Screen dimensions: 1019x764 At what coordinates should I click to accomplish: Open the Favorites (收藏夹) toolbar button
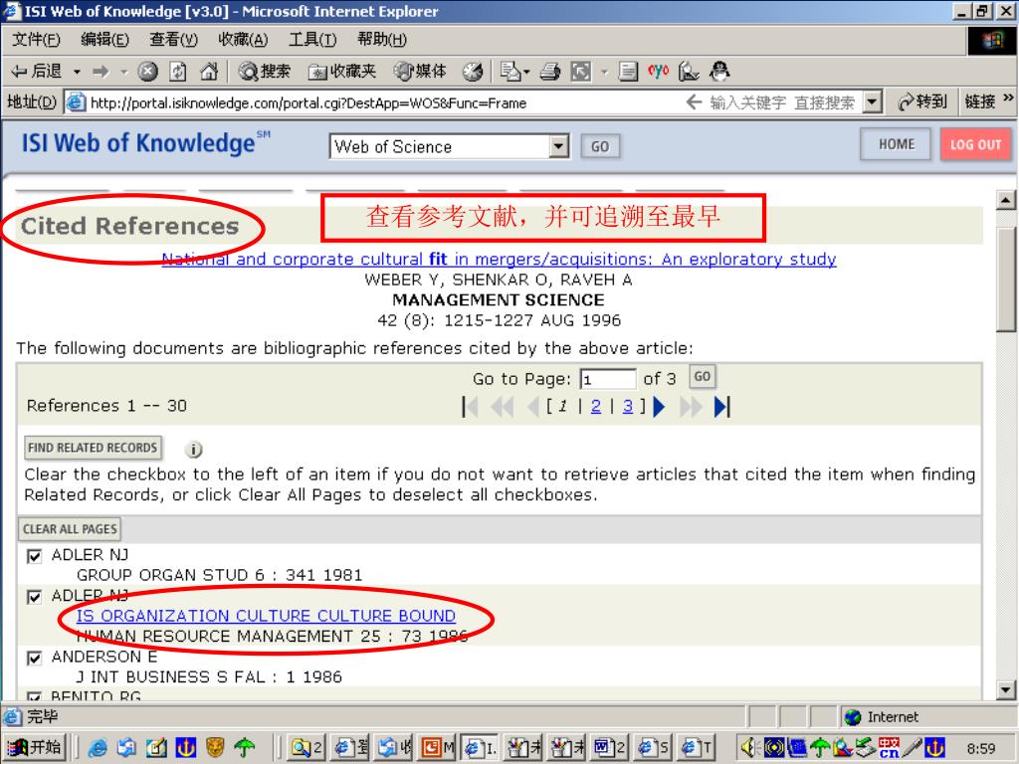342,71
